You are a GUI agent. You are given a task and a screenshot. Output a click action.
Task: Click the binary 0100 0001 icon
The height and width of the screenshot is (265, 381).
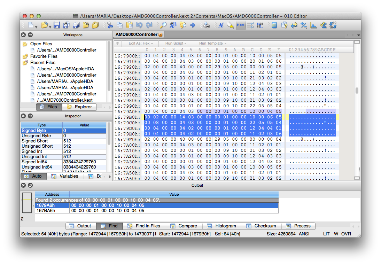[x=260, y=25]
